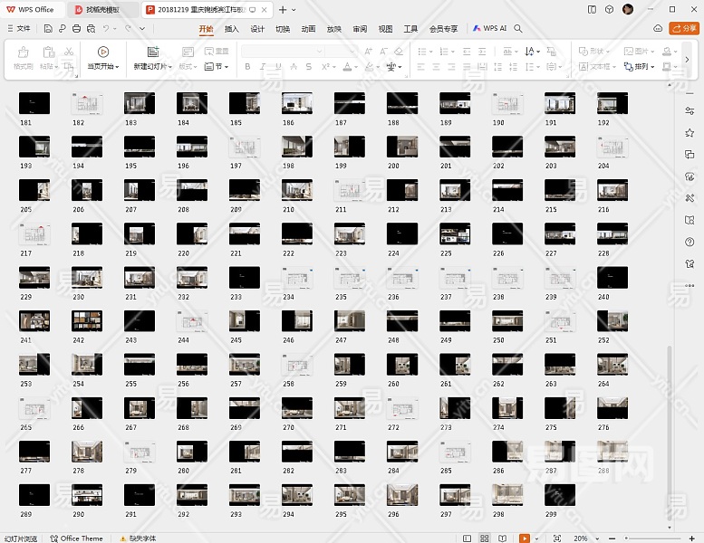Viewport: 704px width, 543px height.
Task: Switch to reading view icon in status bar
Action: [x=503, y=538]
